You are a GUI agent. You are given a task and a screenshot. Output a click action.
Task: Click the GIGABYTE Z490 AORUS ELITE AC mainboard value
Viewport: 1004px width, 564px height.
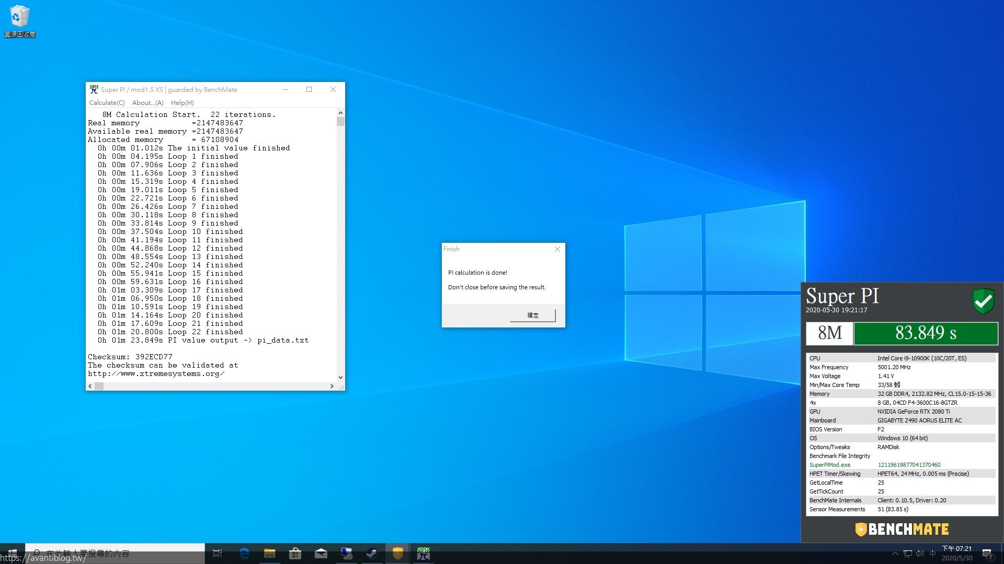tap(919, 420)
